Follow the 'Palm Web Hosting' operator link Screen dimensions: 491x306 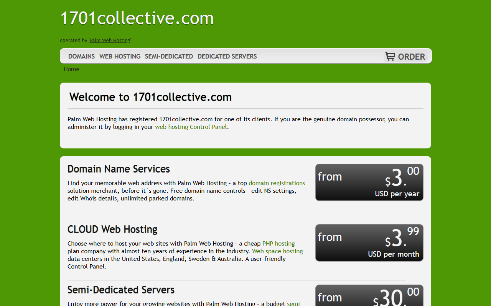click(x=110, y=40)
